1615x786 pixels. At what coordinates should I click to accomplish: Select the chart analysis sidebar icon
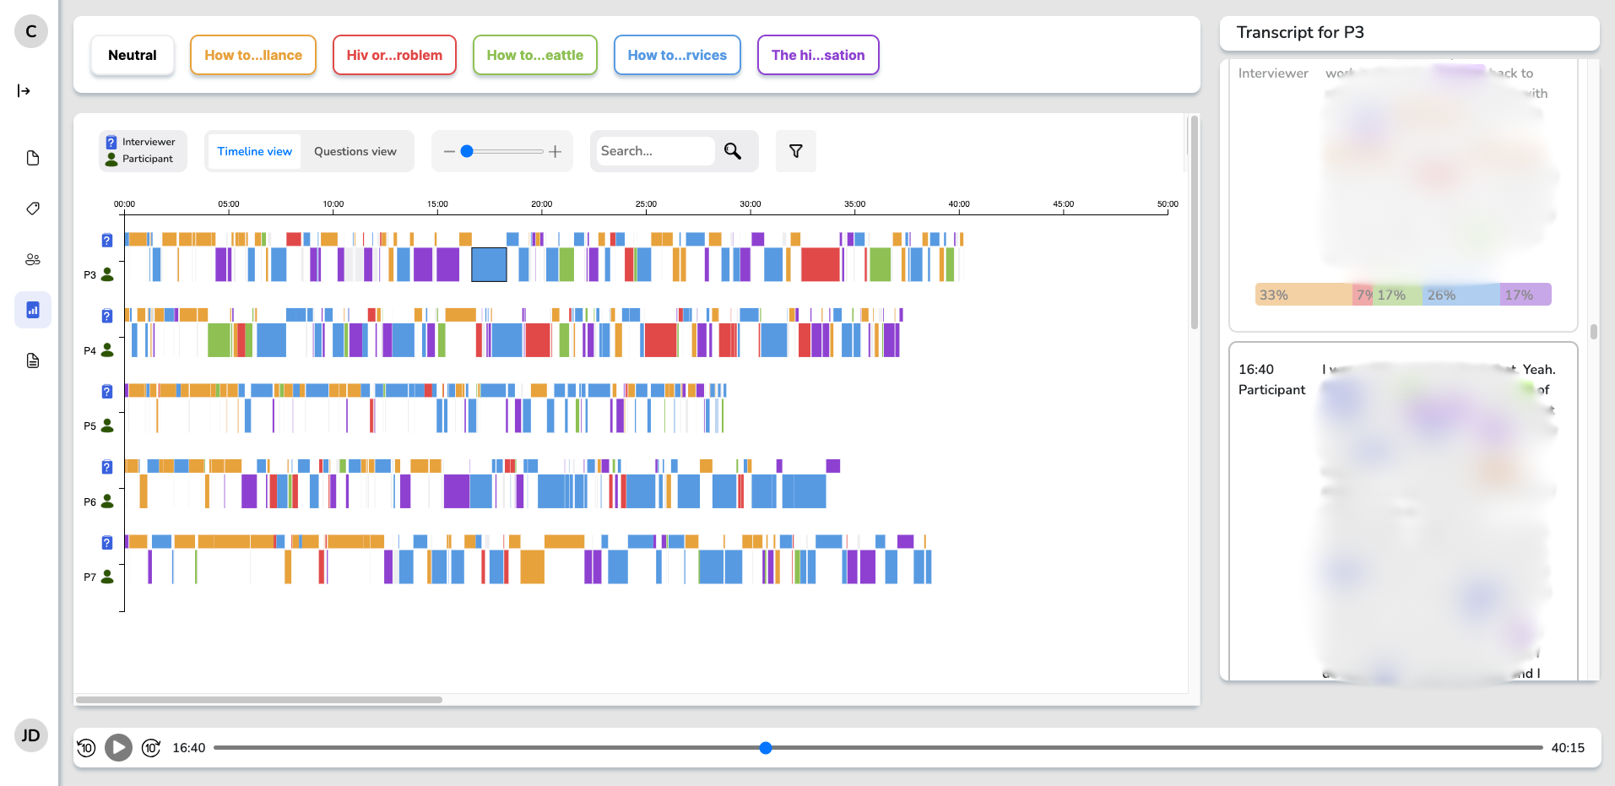tap(33, 310)
